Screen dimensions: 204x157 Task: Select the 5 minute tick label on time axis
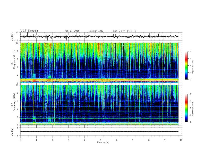tap(101, 140)
